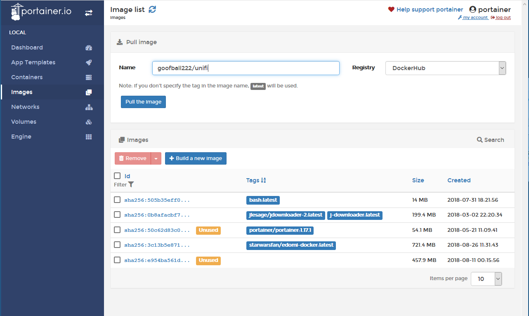529x316 pixels.
Task: Open image sha256:505b35eff0 details
Action: click(x=157, y=200)
